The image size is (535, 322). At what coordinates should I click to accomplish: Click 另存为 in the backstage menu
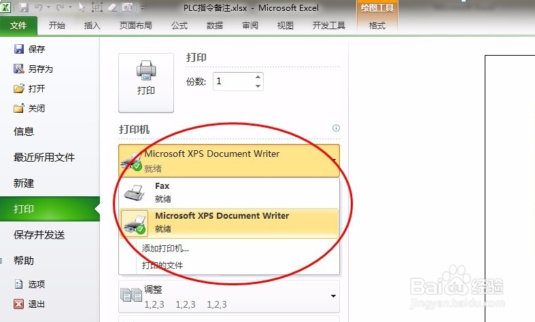tap(33, 69)
